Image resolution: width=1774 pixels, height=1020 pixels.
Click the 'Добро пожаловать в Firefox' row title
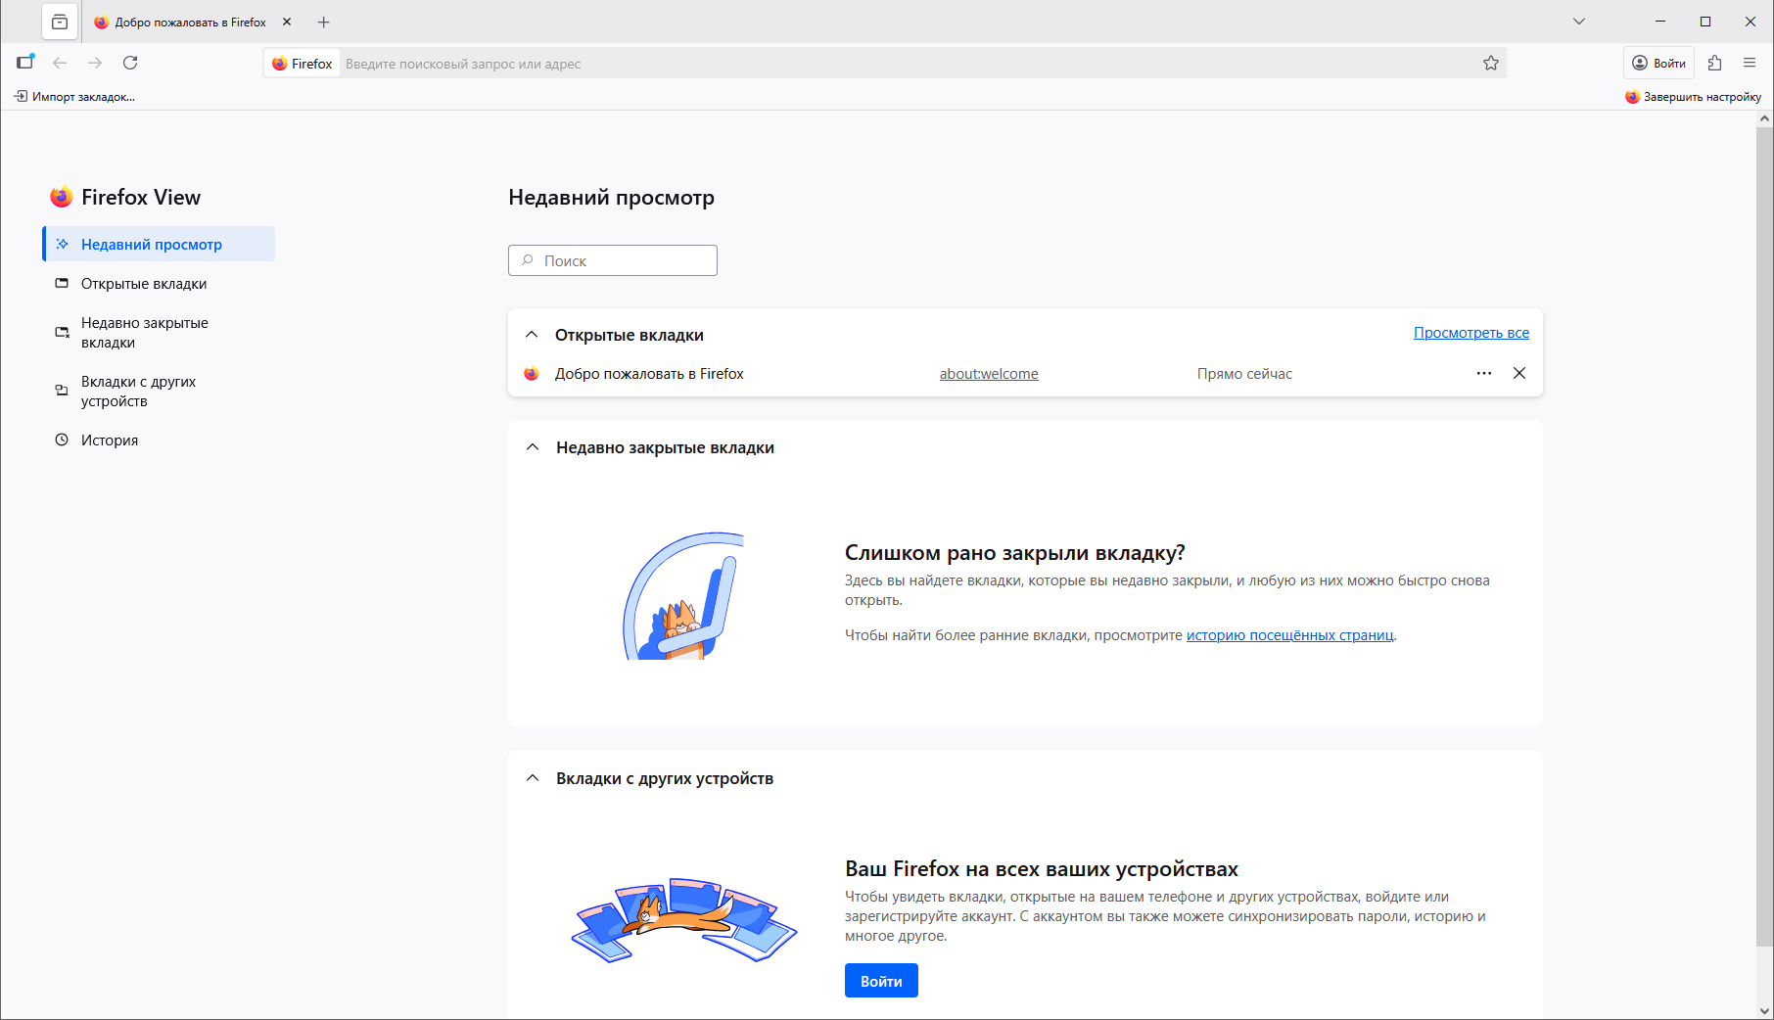649,374
